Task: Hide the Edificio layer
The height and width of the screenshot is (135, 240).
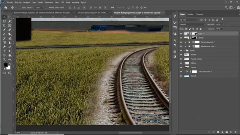Action: coord(181,63)
